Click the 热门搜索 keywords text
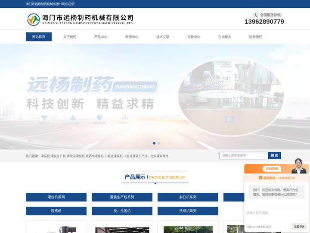Image resolution: width=310 pixels, height=233 pixels. [x=97, y=156]
